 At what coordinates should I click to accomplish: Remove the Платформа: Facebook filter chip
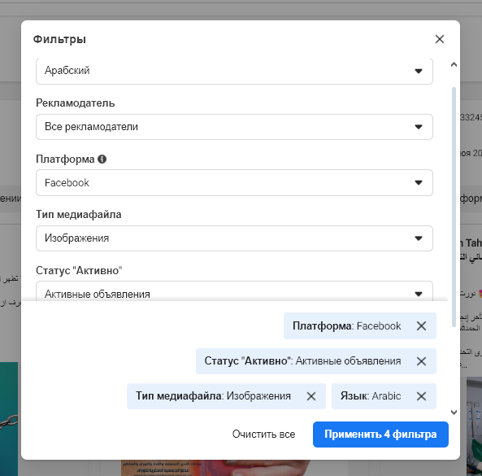pos(421,325)
